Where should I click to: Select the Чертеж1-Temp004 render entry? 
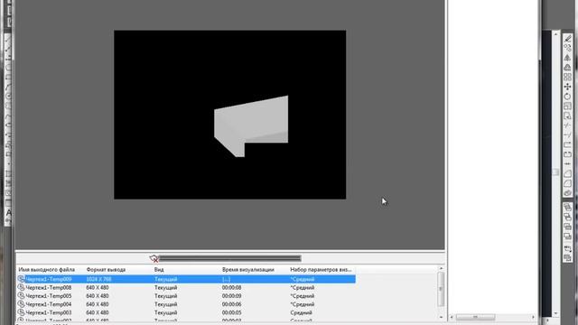(x=186, y=304)
